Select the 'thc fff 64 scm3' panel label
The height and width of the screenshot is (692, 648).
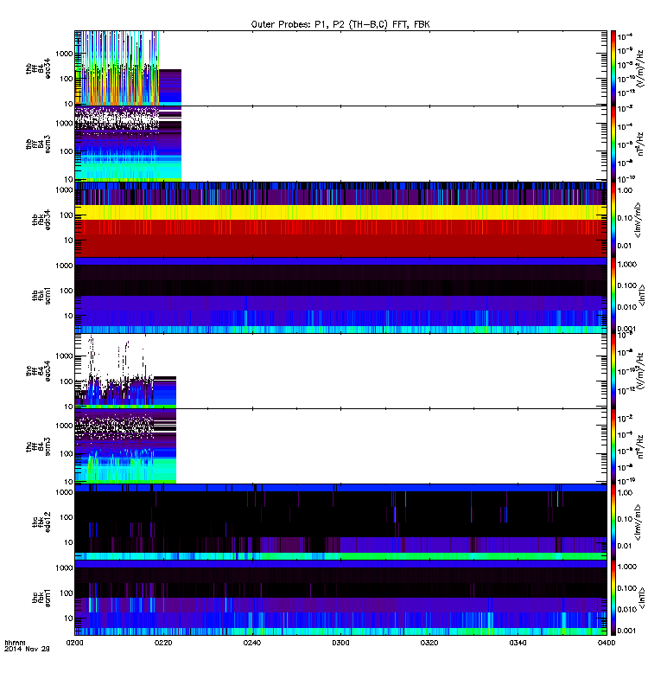[x=38, y=446]
